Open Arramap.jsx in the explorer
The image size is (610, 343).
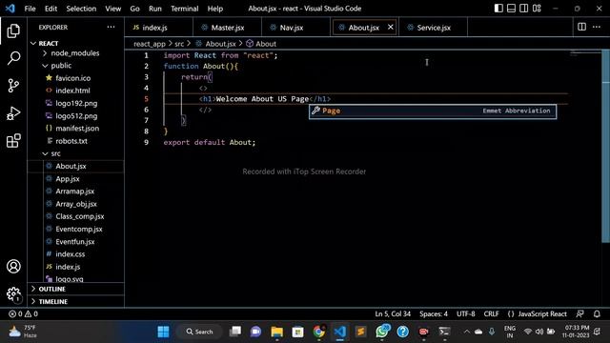(76, 192)
